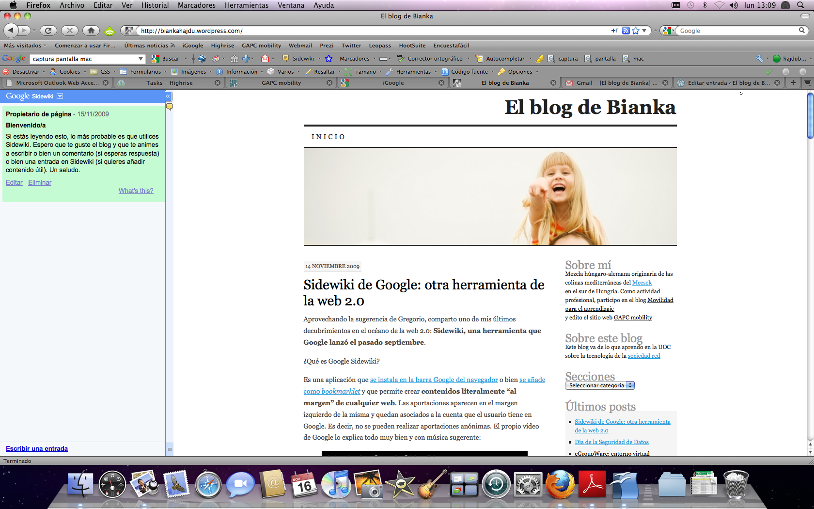Open the Día de la Seguridad de Datos link

click(x=611, y=442)
